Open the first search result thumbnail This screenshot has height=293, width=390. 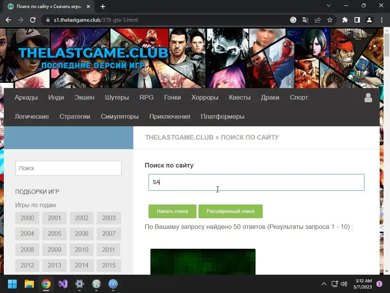pos(203,262)
